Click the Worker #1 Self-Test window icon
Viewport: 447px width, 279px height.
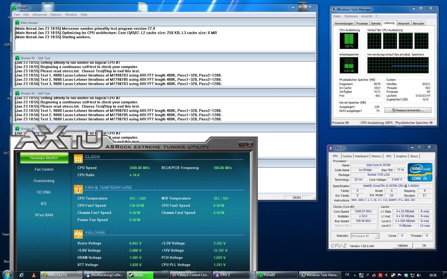17,58
